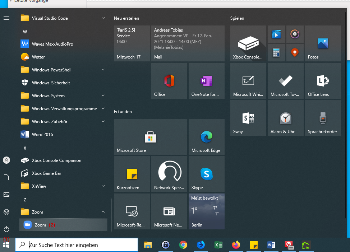This screenshot has width=350, height=252.
Task: Open the Zoom app in the list
Action: [40, 225]
